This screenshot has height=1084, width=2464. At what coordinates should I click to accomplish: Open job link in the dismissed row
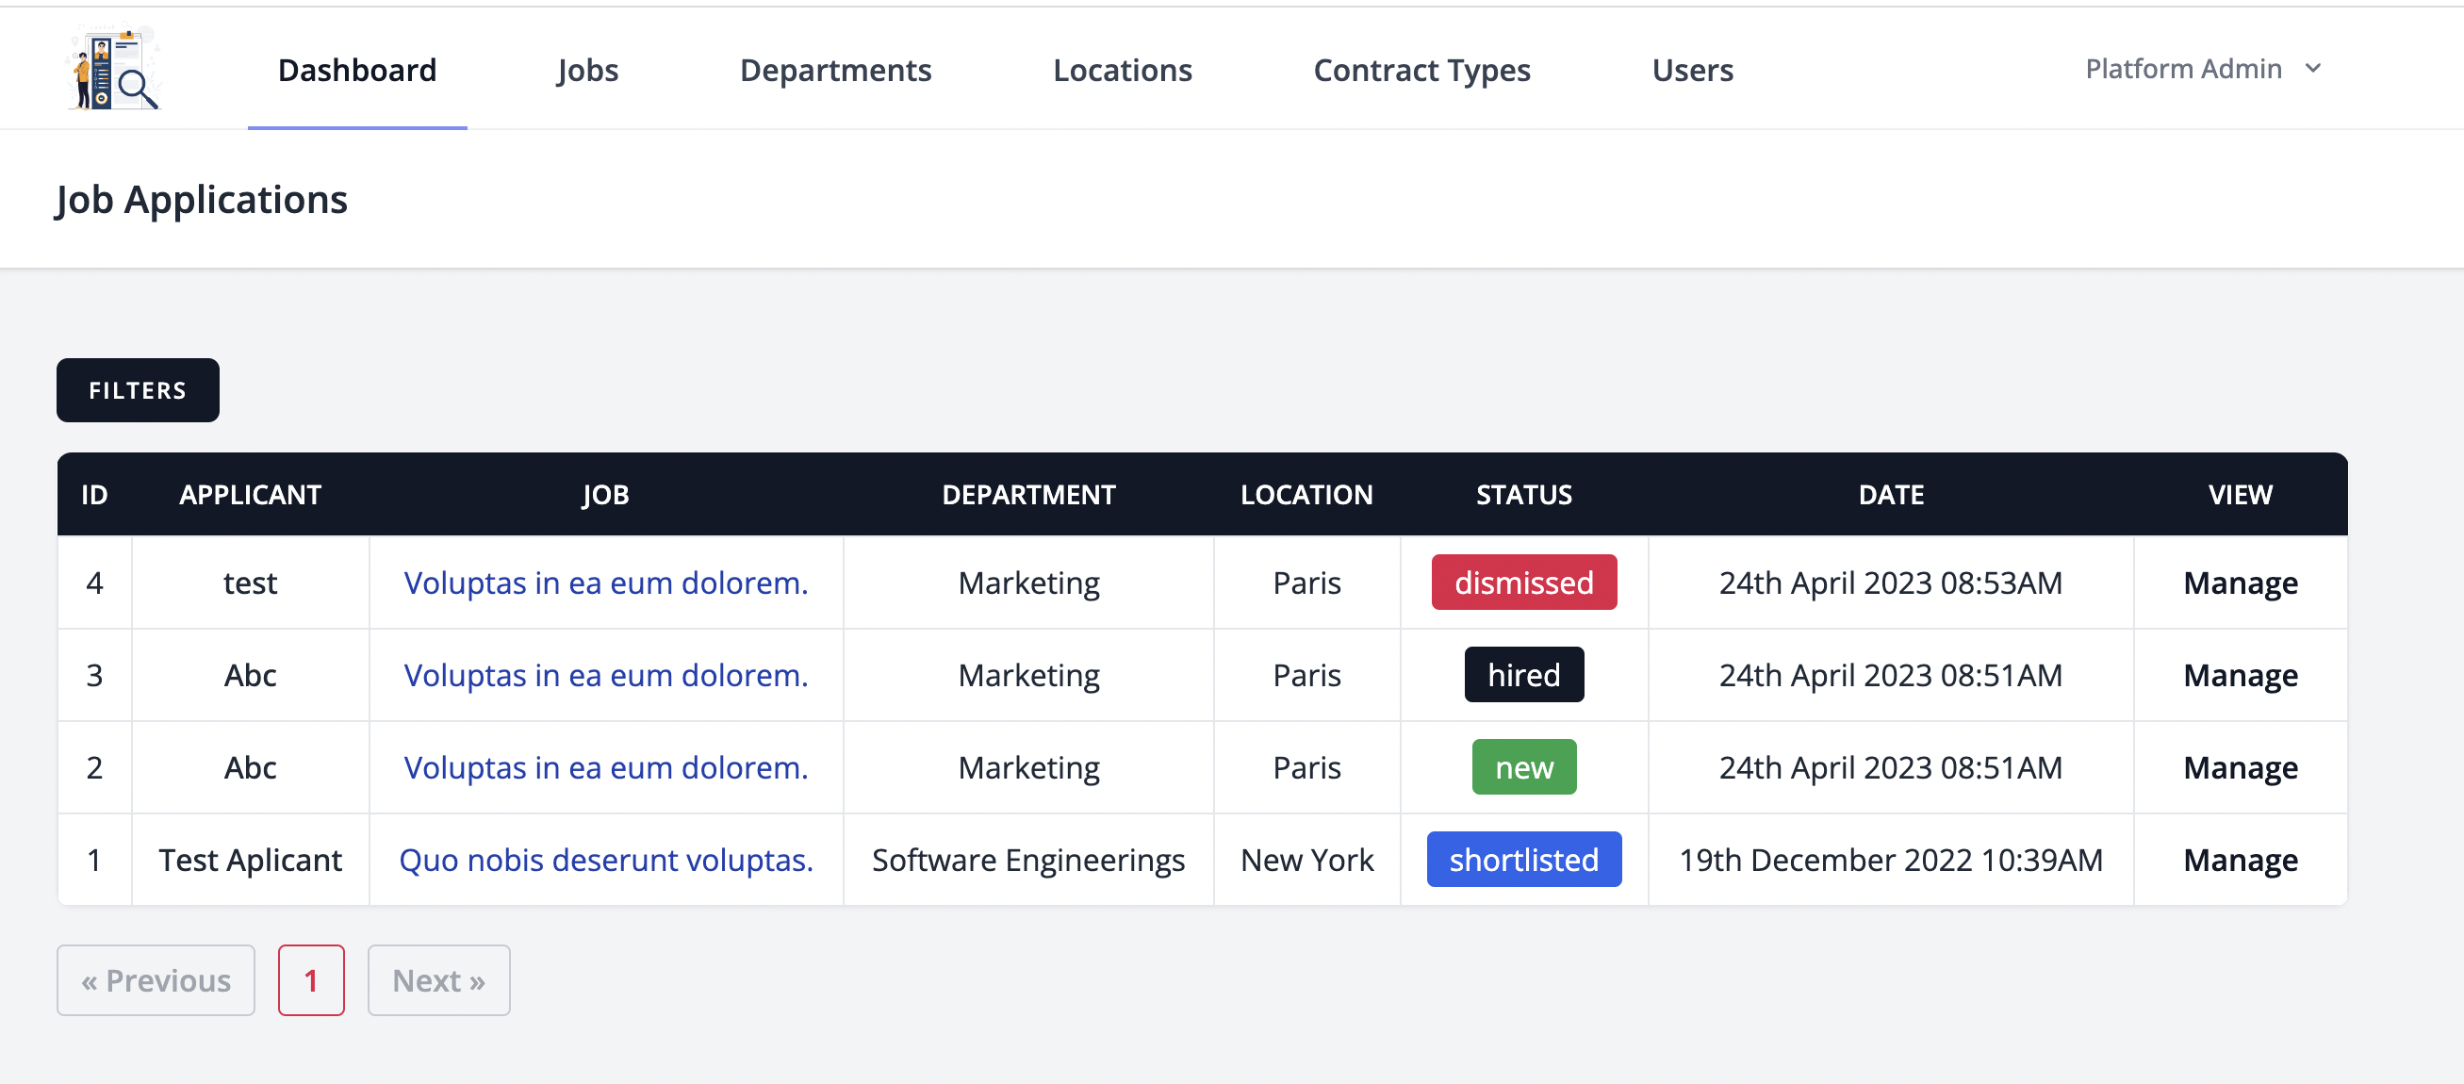click(605, 583)
